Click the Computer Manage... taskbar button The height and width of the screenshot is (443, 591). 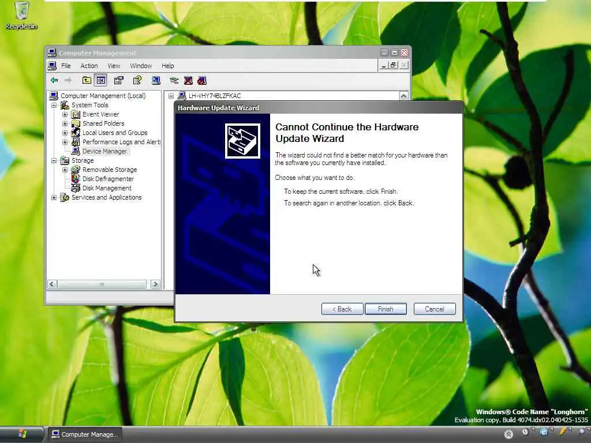click(x=85, y=434)
